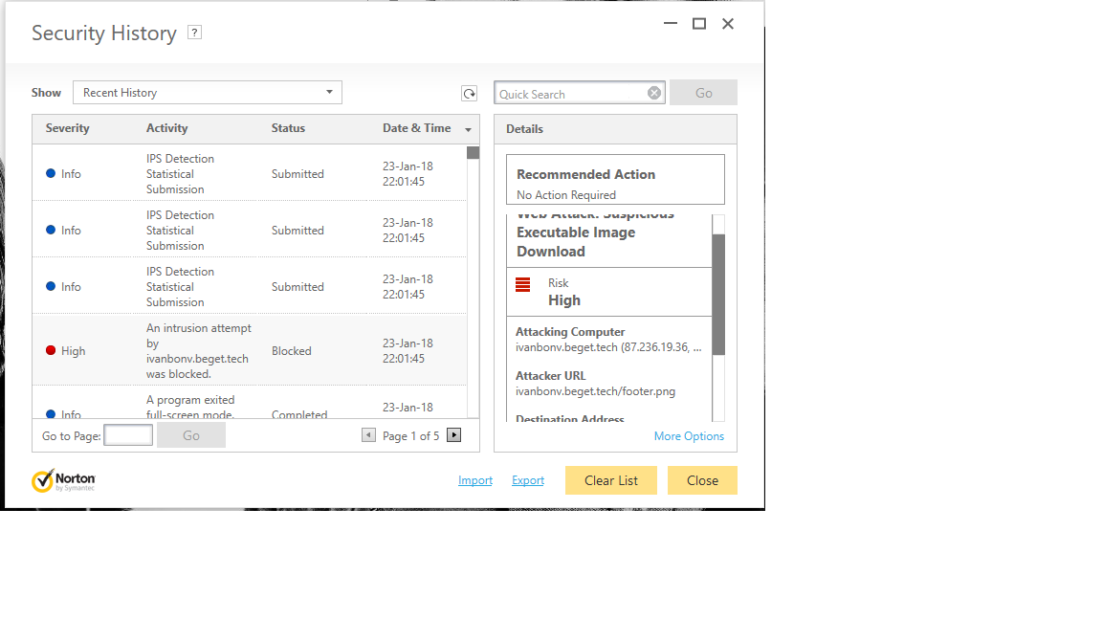Viewport: 1102px width, 620px height.
Task: Sort by the Date & Time column header
Action: (x=417, y=128)
